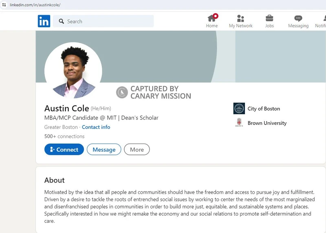This screenshot has width=326, height=233.
Task: Open the More options button
Action: [137, 149]
